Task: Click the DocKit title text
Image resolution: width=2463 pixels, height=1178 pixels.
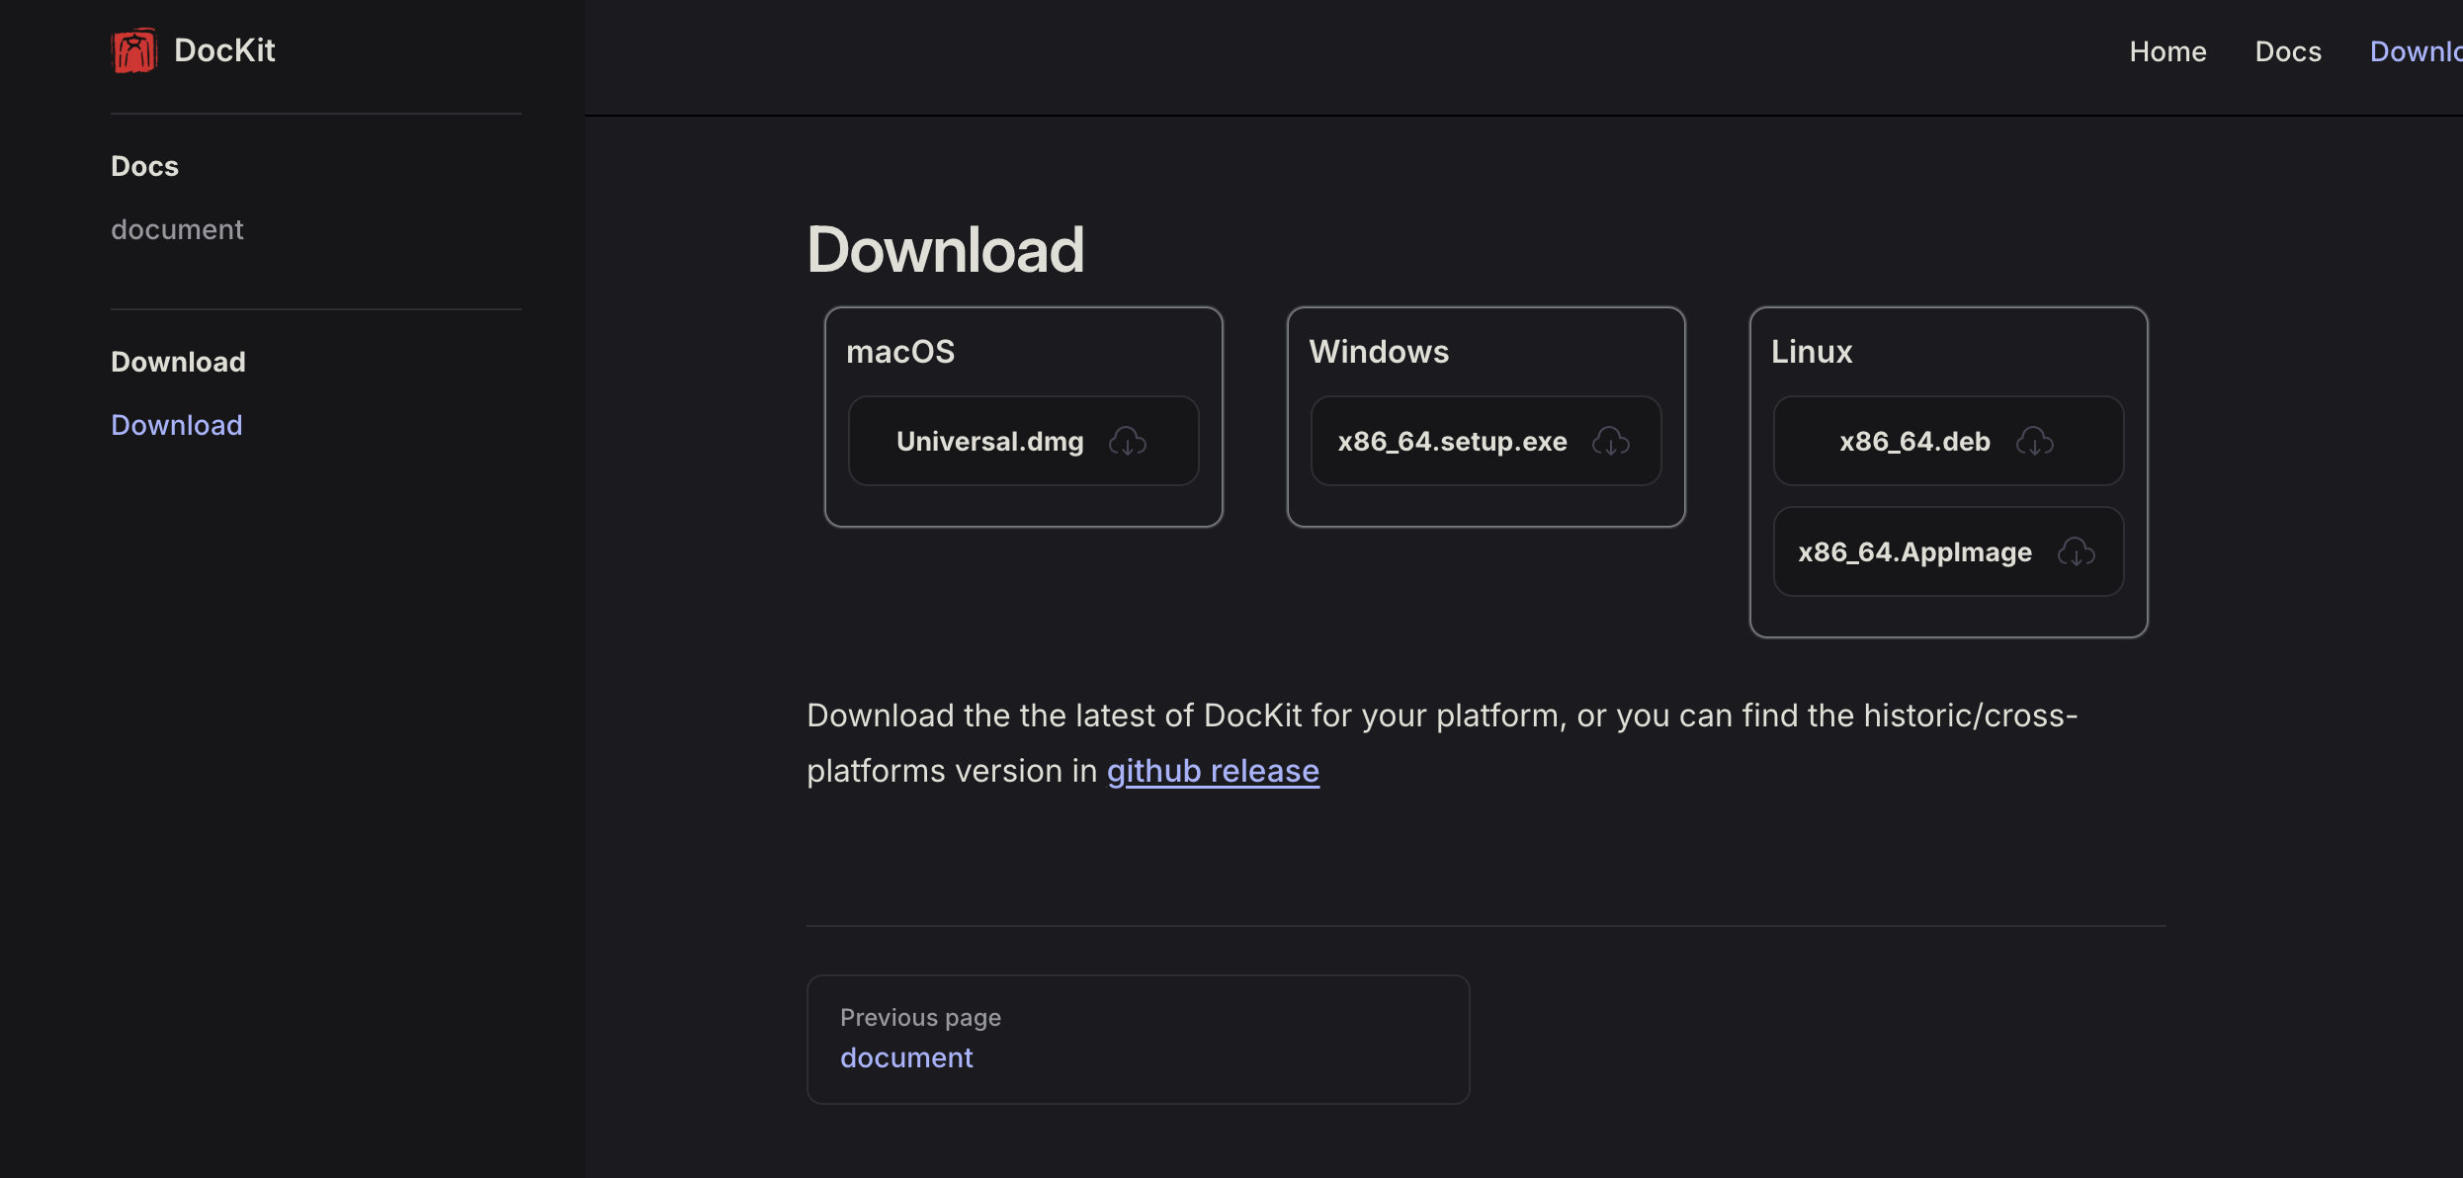Action: pyautogui.click(x=223, y=49)
